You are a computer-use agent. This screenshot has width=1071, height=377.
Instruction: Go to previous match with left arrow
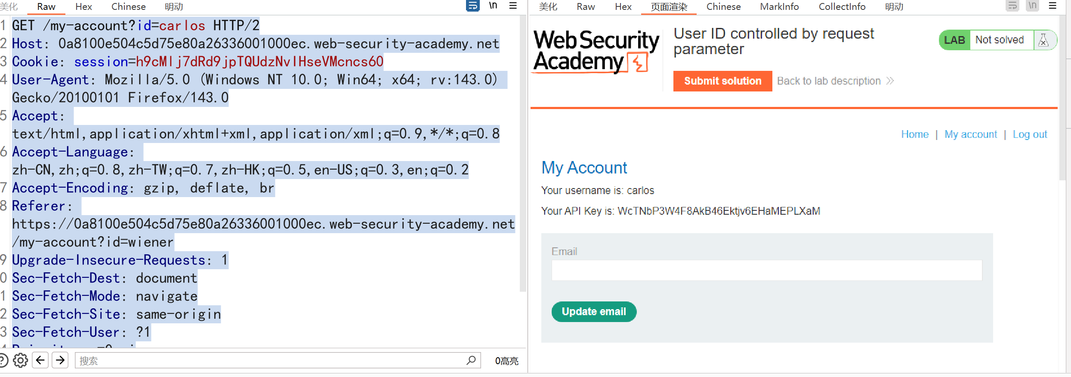click(40, 360)
